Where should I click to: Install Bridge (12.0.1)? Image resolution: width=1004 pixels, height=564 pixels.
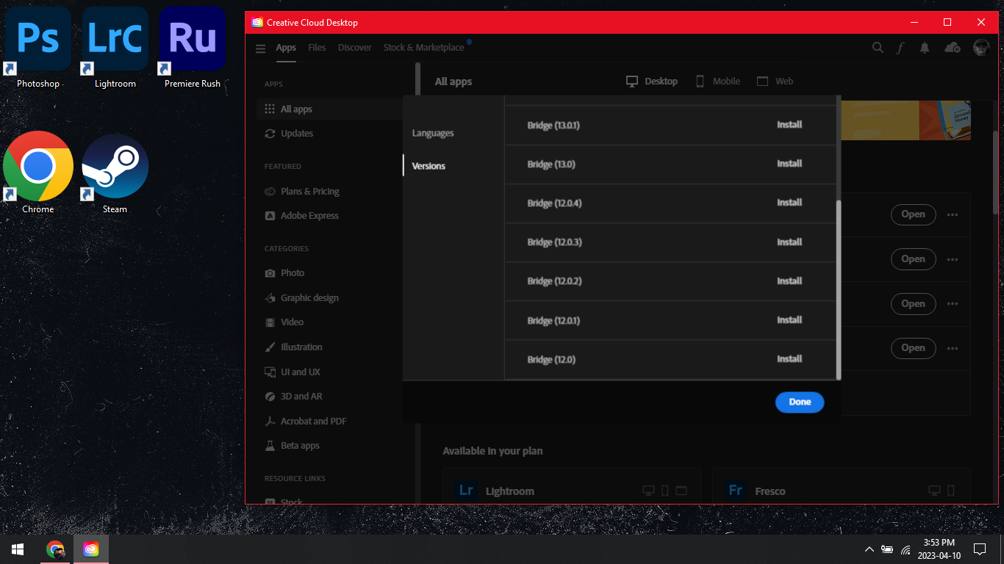(x=789, y=320)
